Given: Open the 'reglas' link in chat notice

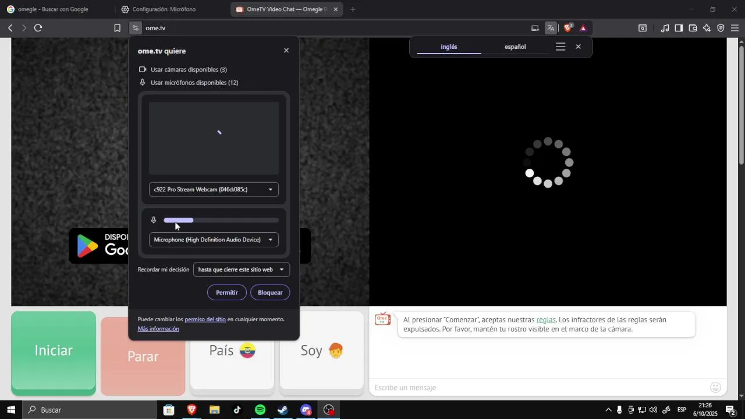Looking at the screenshot, I should [546, 319].
